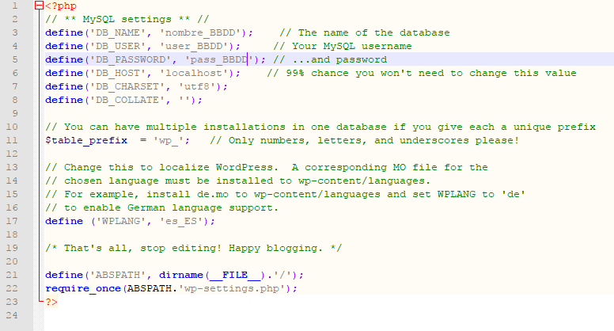Image resolution: width=614 pixels, height=331 pixels.
Task: Click 'DB_COLLATE' constant name
Action: tap(127, 100)
